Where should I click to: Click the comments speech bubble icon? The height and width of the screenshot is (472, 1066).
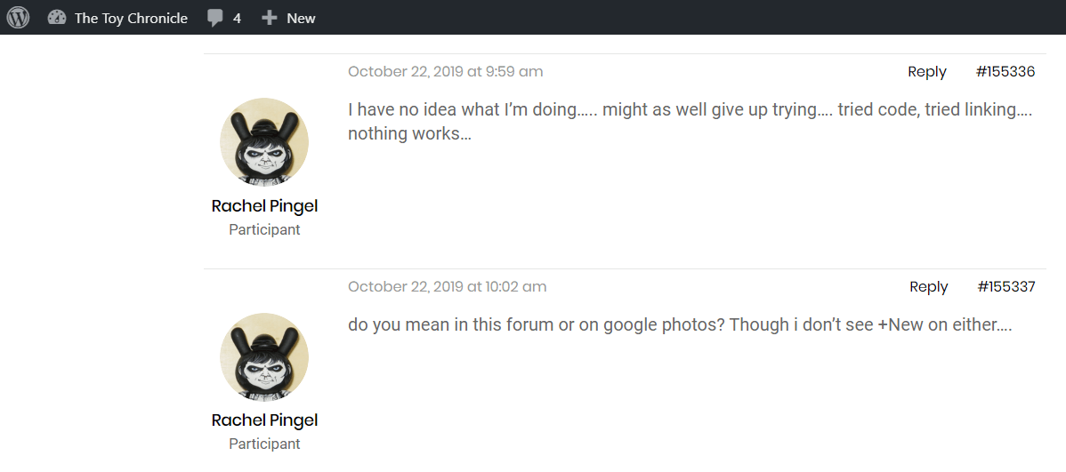214,18
